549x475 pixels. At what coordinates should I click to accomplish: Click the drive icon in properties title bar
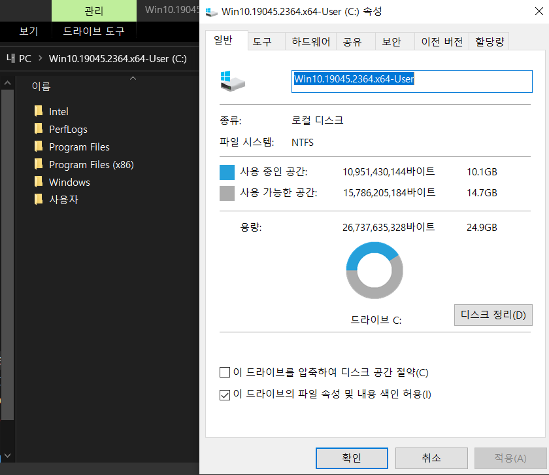coord(211,12)
